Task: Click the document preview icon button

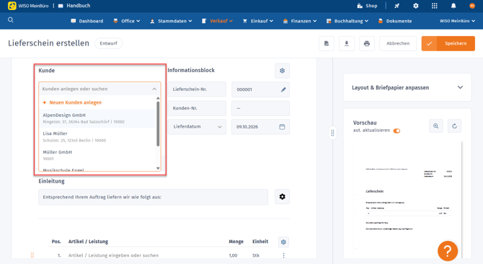Action: click(327, 43)
